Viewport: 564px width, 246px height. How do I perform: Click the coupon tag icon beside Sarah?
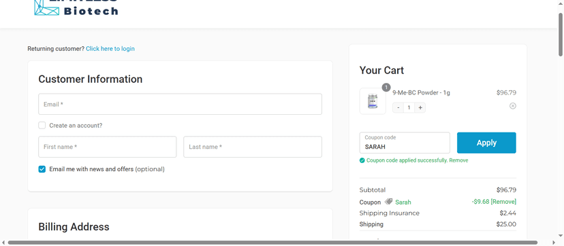(388, 202)
